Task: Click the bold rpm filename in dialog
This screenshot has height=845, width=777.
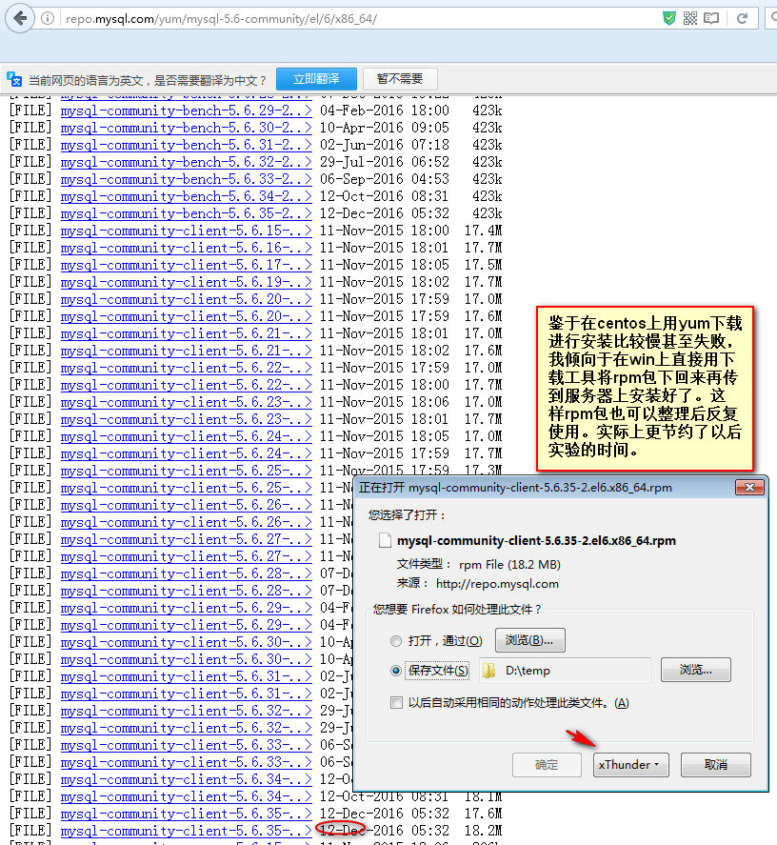Action: click(536, 540)
